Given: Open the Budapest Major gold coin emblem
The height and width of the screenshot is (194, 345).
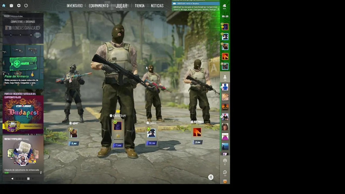Looking at the screenshot, I should click(12, 126).
